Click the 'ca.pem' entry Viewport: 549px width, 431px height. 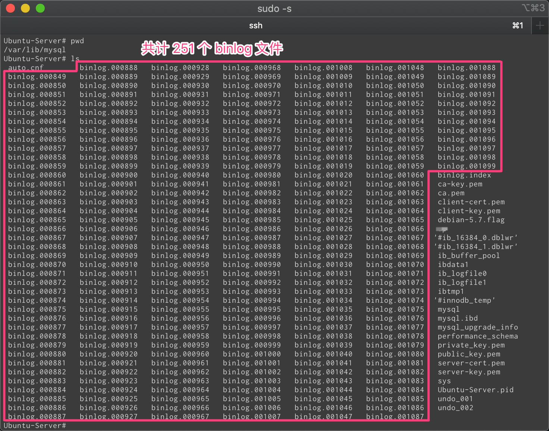click(451, 193)
